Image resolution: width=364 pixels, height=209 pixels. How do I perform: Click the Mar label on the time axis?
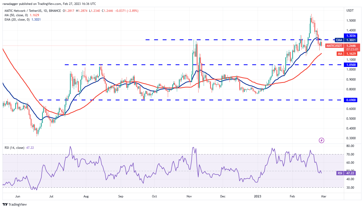tap(324, 196)
